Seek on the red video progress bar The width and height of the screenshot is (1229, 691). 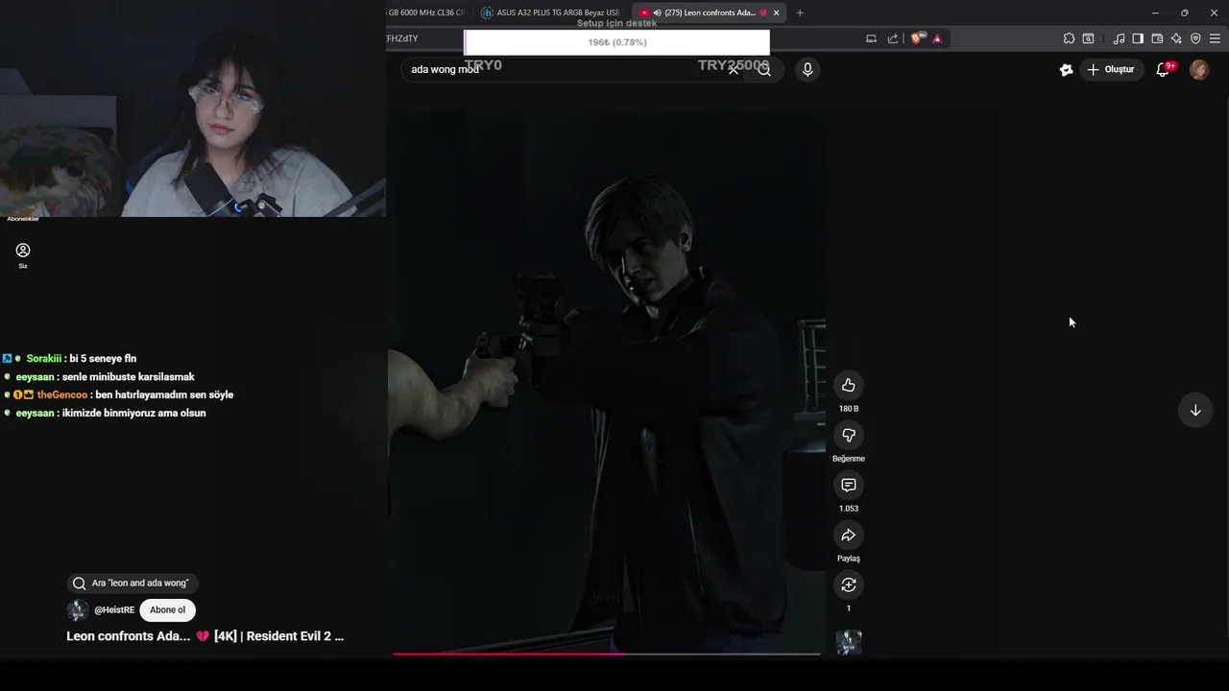point(607,655)
